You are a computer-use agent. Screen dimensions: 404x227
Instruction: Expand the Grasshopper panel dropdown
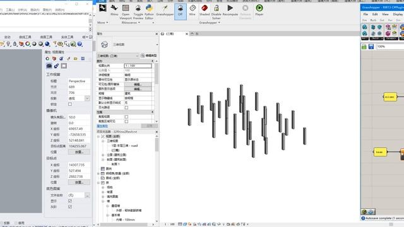point(210,23)
